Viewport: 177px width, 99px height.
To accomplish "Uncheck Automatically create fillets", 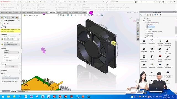I will pos(2,81).
